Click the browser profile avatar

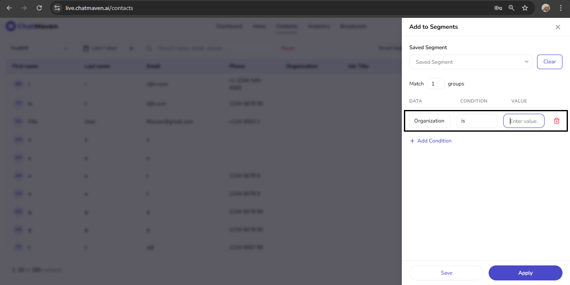click(x=546, y=8)
